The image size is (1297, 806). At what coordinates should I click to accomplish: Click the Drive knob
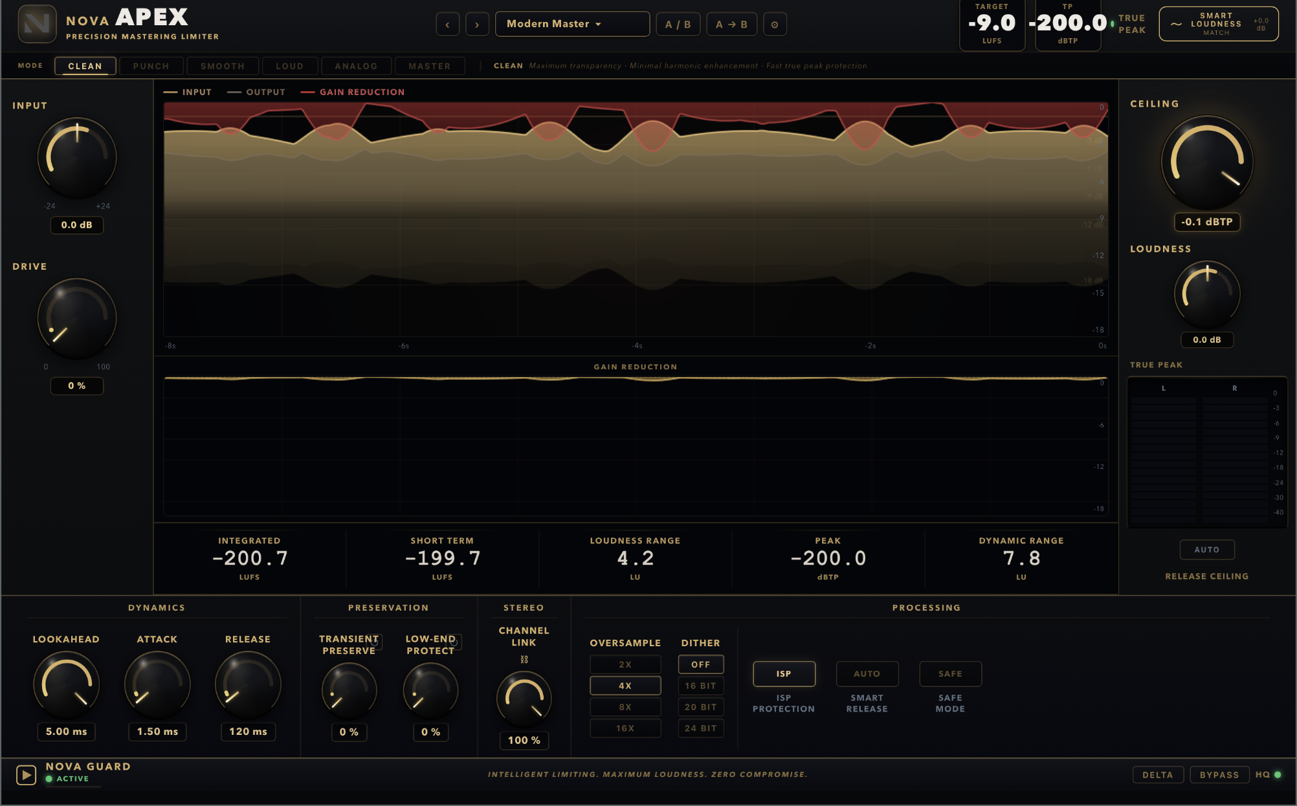point(77,318)
